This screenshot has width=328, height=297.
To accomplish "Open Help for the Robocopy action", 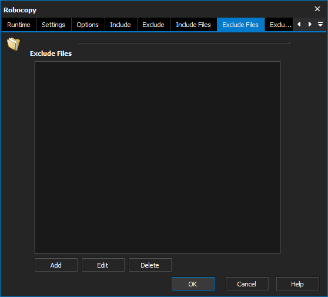I will click(297, 284).
